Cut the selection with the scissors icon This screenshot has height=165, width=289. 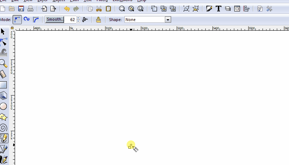pos(99,9)
